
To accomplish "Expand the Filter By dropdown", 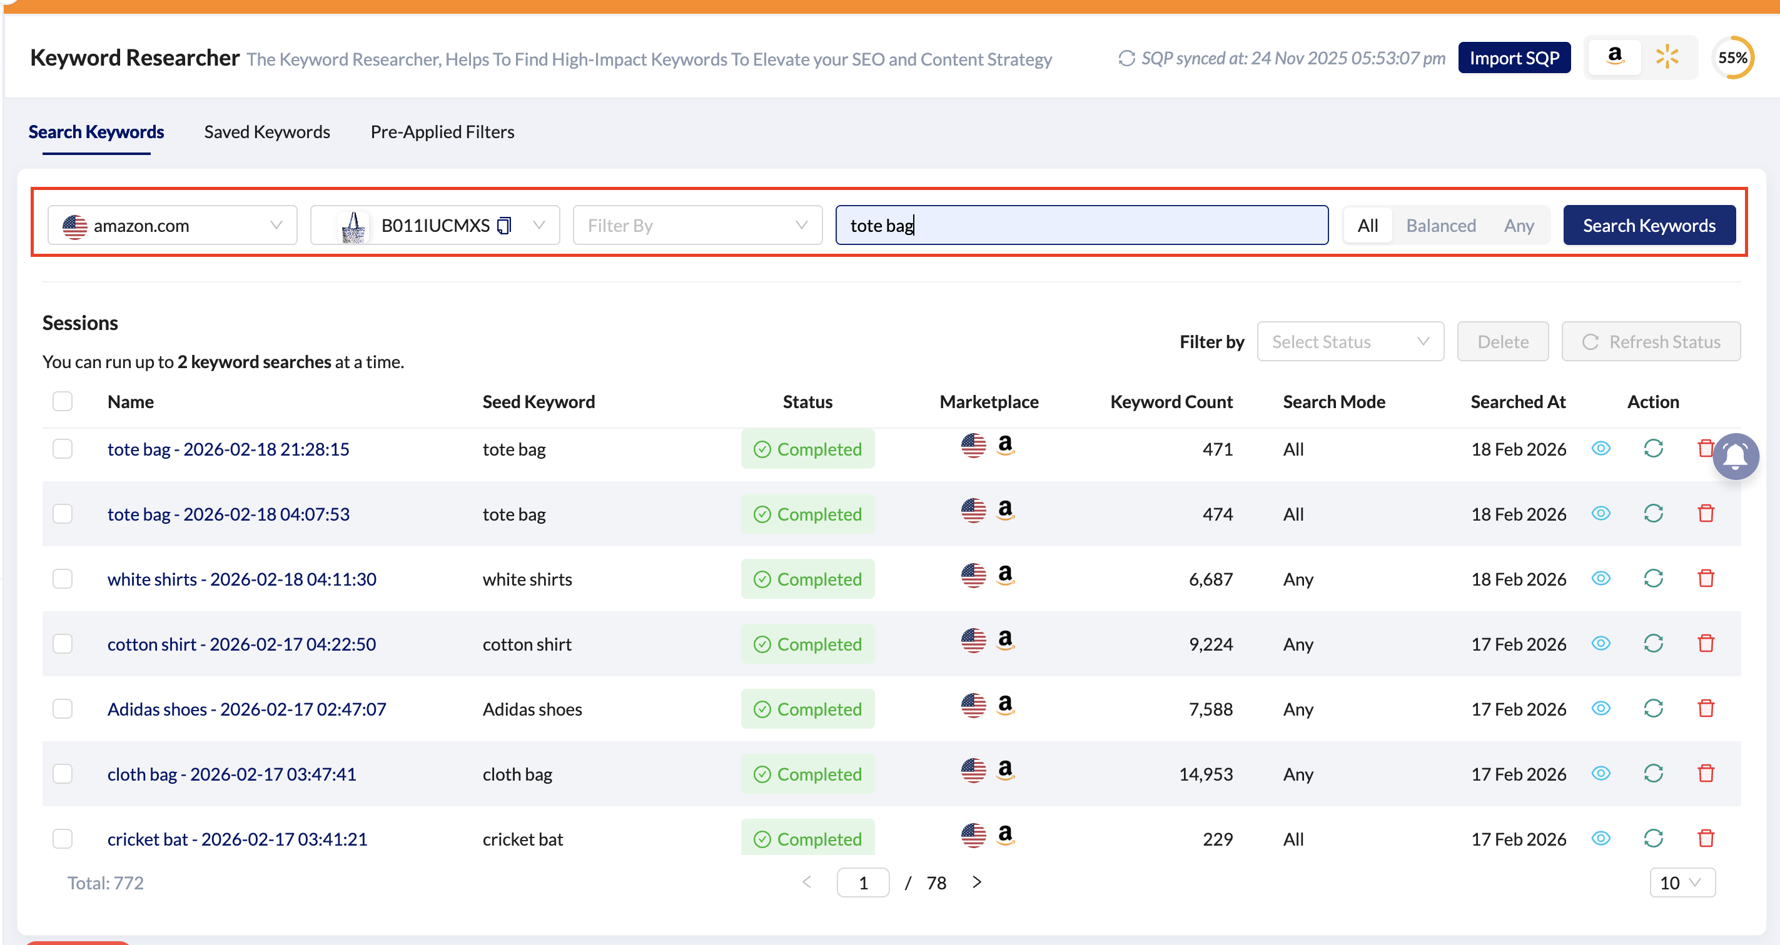I will coord(697,226).
